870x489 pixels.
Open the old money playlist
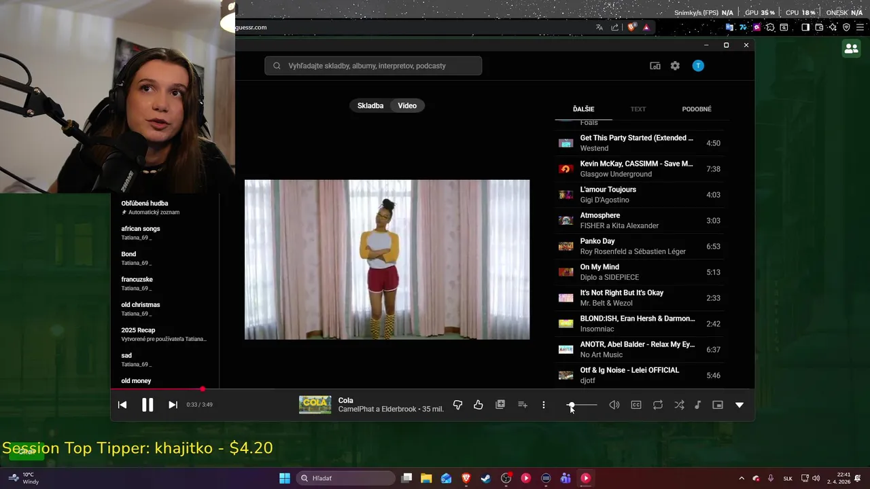(165, 381)
